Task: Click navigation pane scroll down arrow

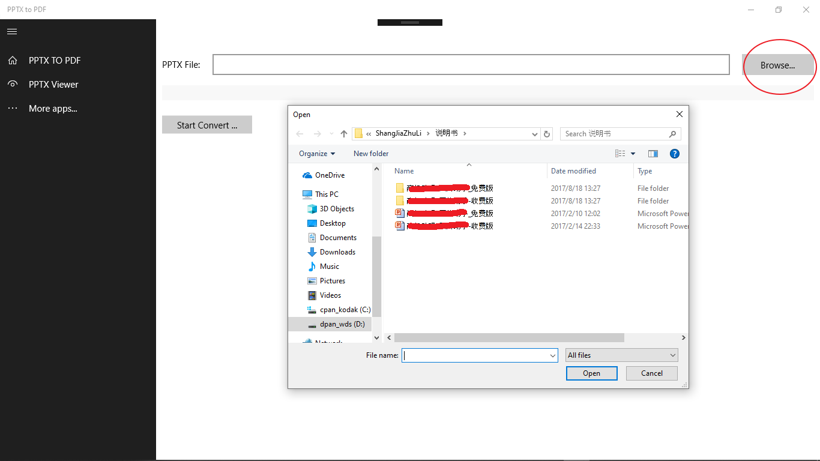Action: [377, 338]
